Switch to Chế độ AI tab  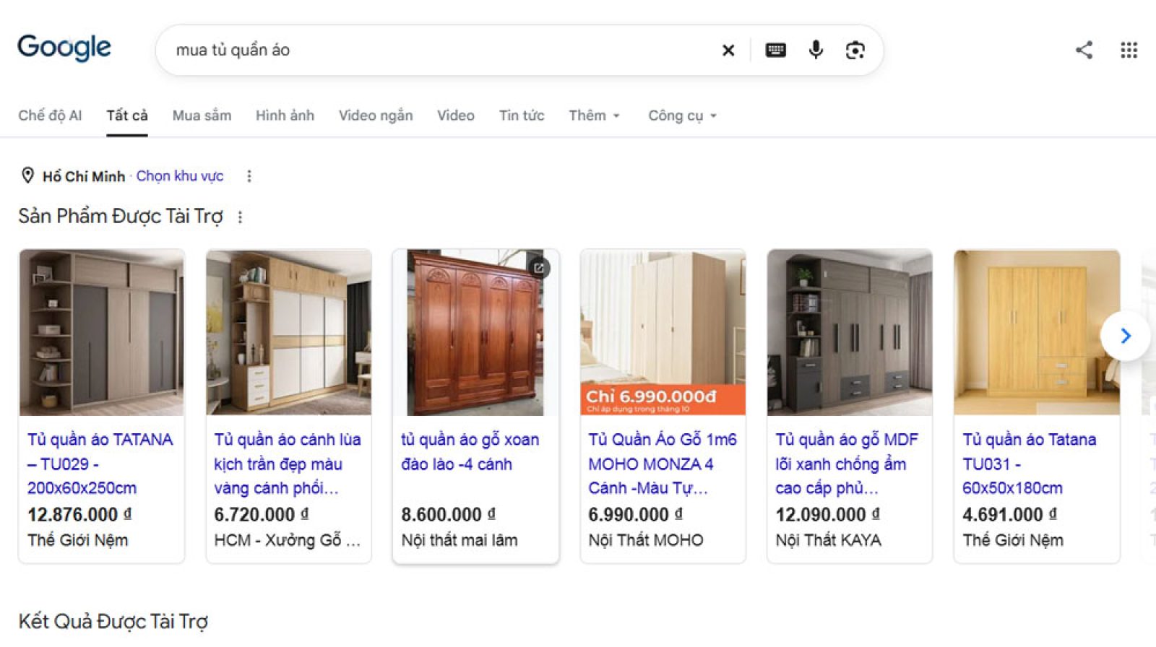coord(50,116)
